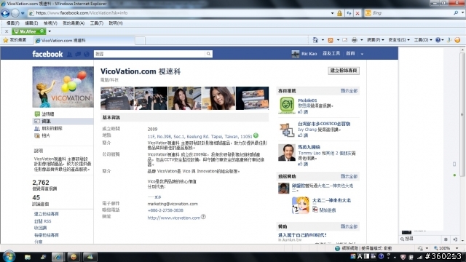Click the marketing@vicovation.com email text
The height and width of the screenshot is (262, 466).
click(x=173, y=204)
